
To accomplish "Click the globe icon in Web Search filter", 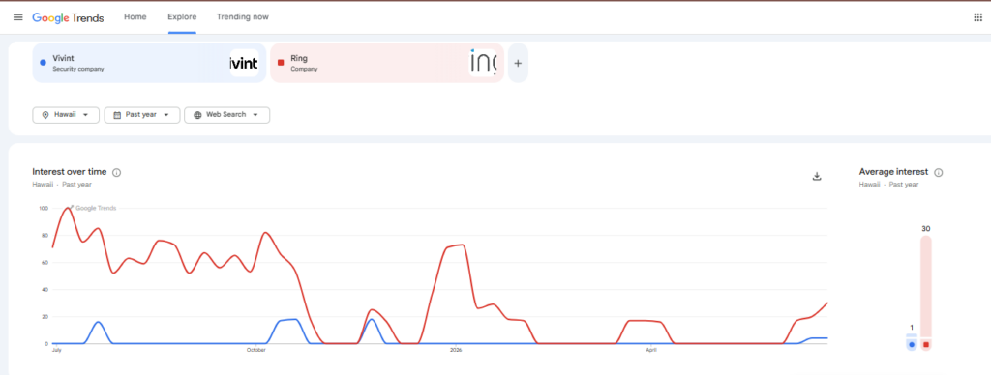I will click(x=197, y=115).
